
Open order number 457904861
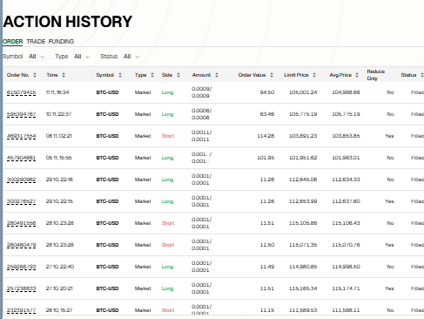21,158
